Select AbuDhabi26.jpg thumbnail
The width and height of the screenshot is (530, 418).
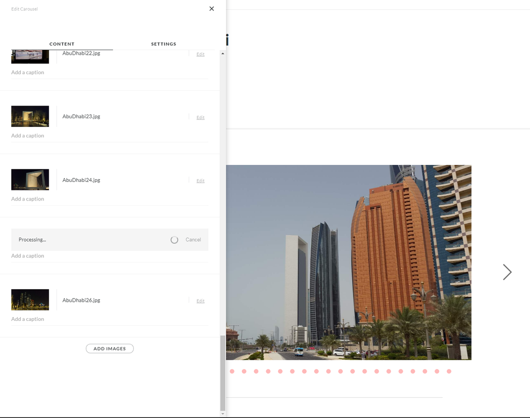point(30,300)
